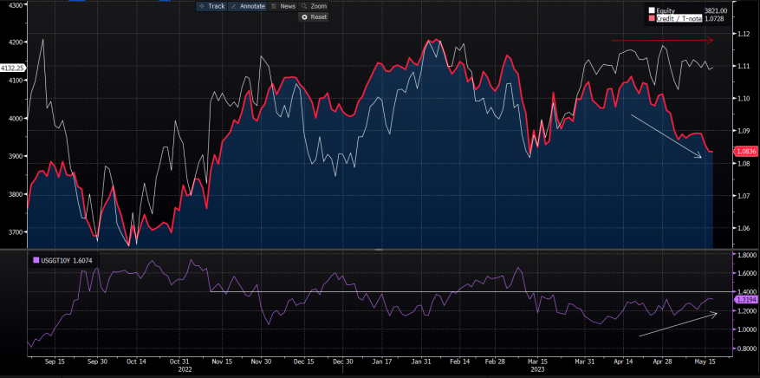
Task: Click the white Equity legend swatch
Action: (653, 10)
